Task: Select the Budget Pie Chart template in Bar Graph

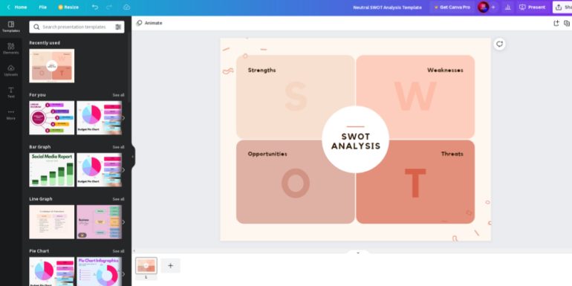Action: tap(99, 170)
